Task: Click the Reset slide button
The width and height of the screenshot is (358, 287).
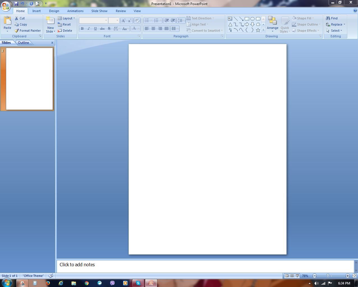Action: [64, 24]
